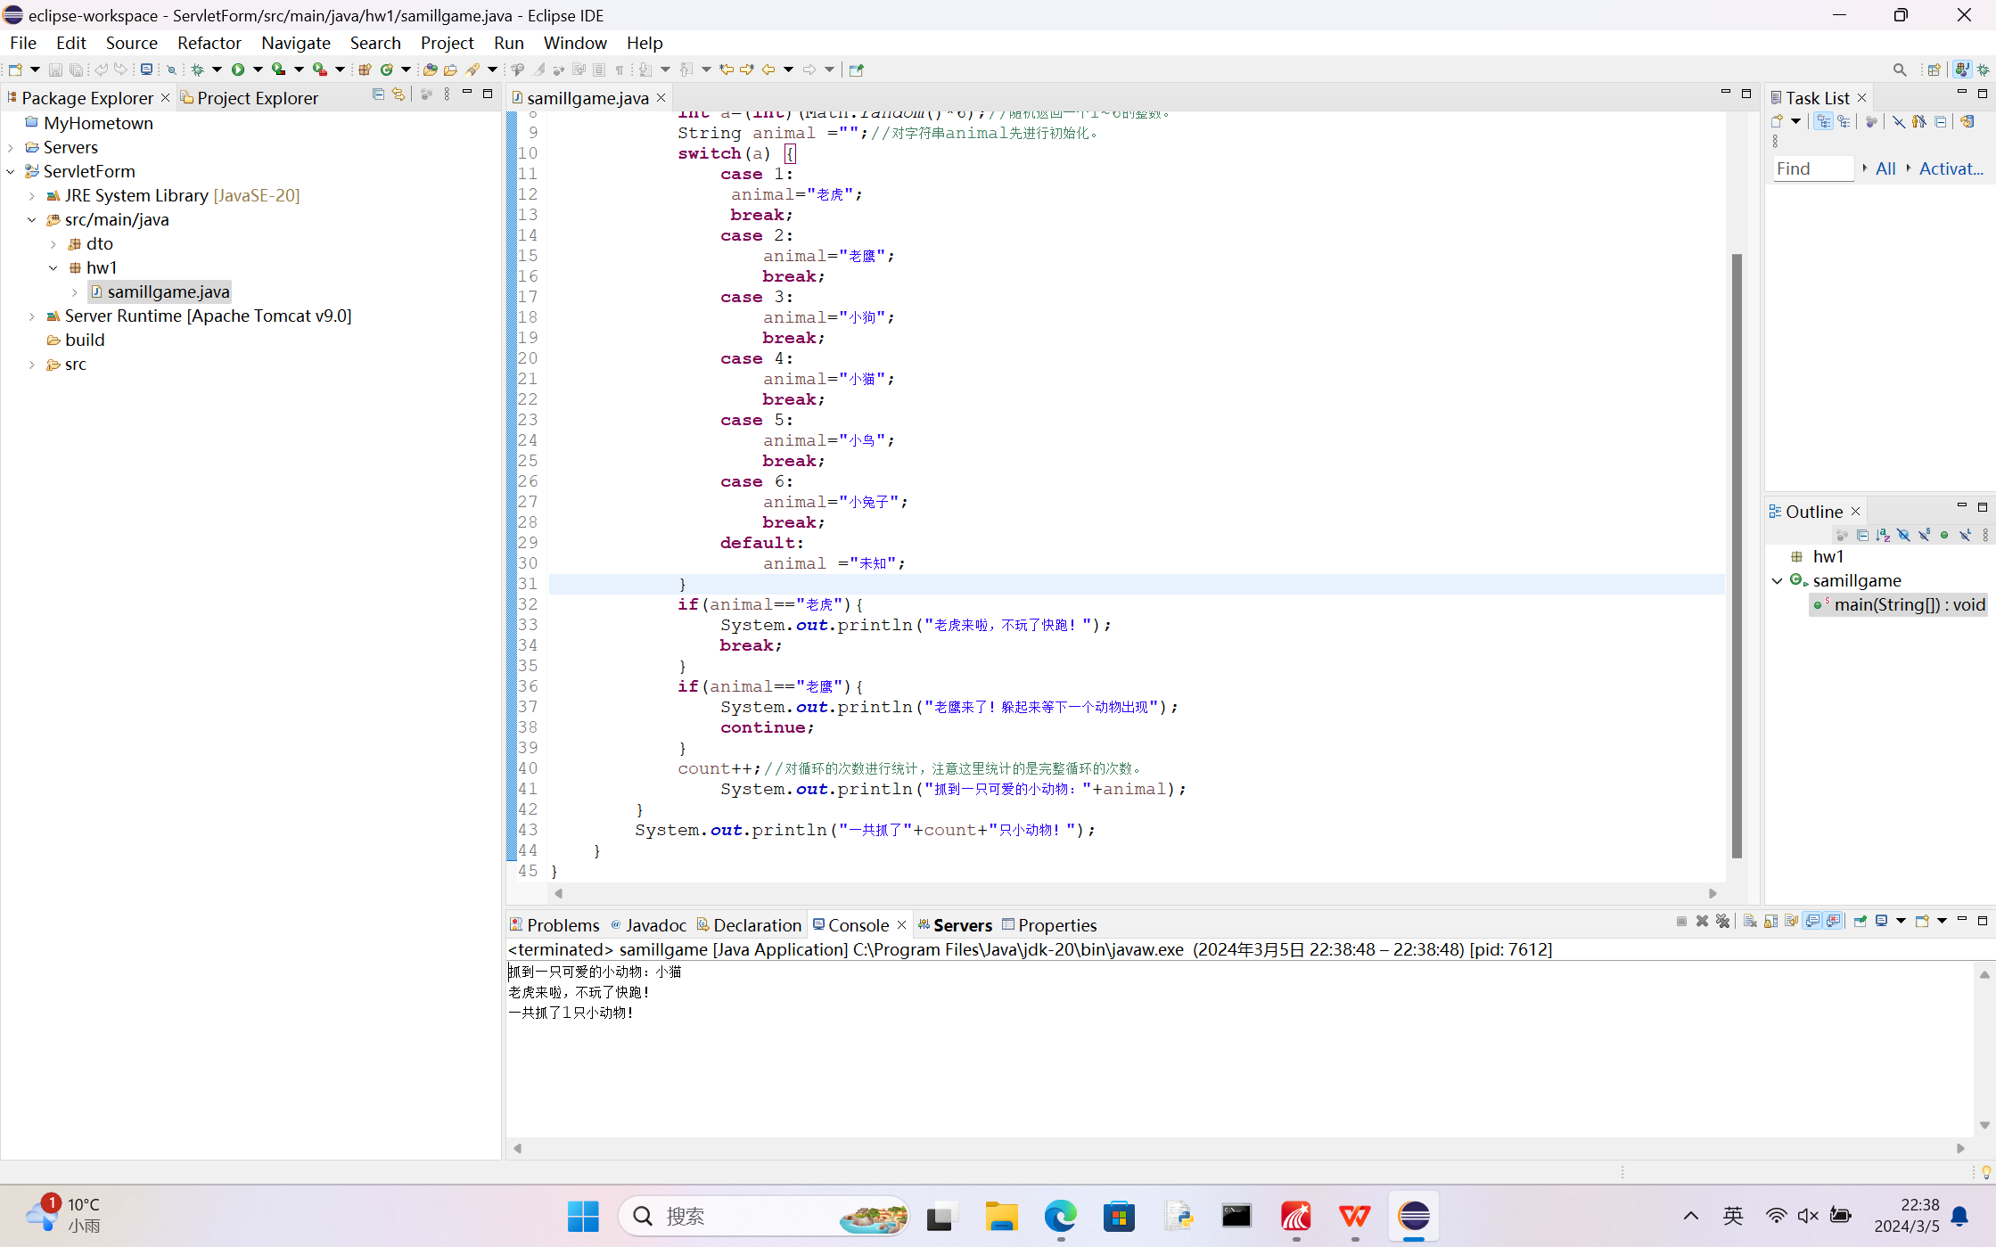Viewport: 1996px width, 1247px height.
Task: Click the green Run button in toolbar
Action: pyautogui.click(x=238, y=70)
